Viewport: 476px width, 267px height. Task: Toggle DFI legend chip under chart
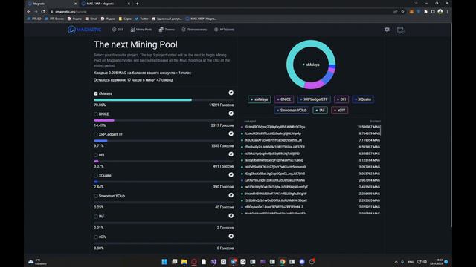point(341,99)
